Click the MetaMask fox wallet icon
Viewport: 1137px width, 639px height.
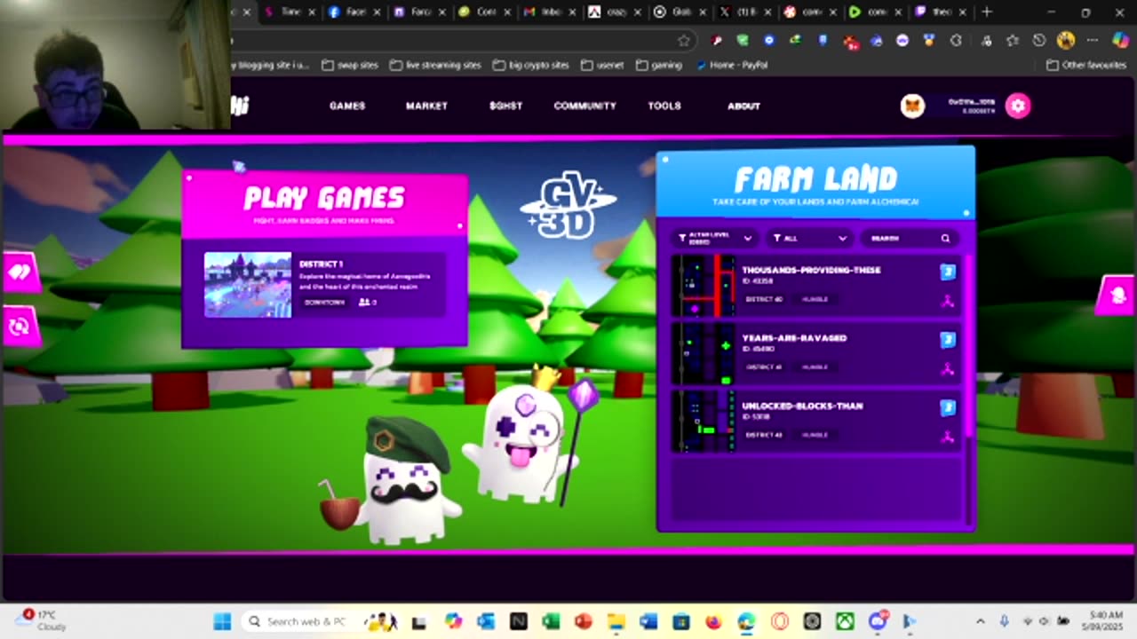coord(912,106)
